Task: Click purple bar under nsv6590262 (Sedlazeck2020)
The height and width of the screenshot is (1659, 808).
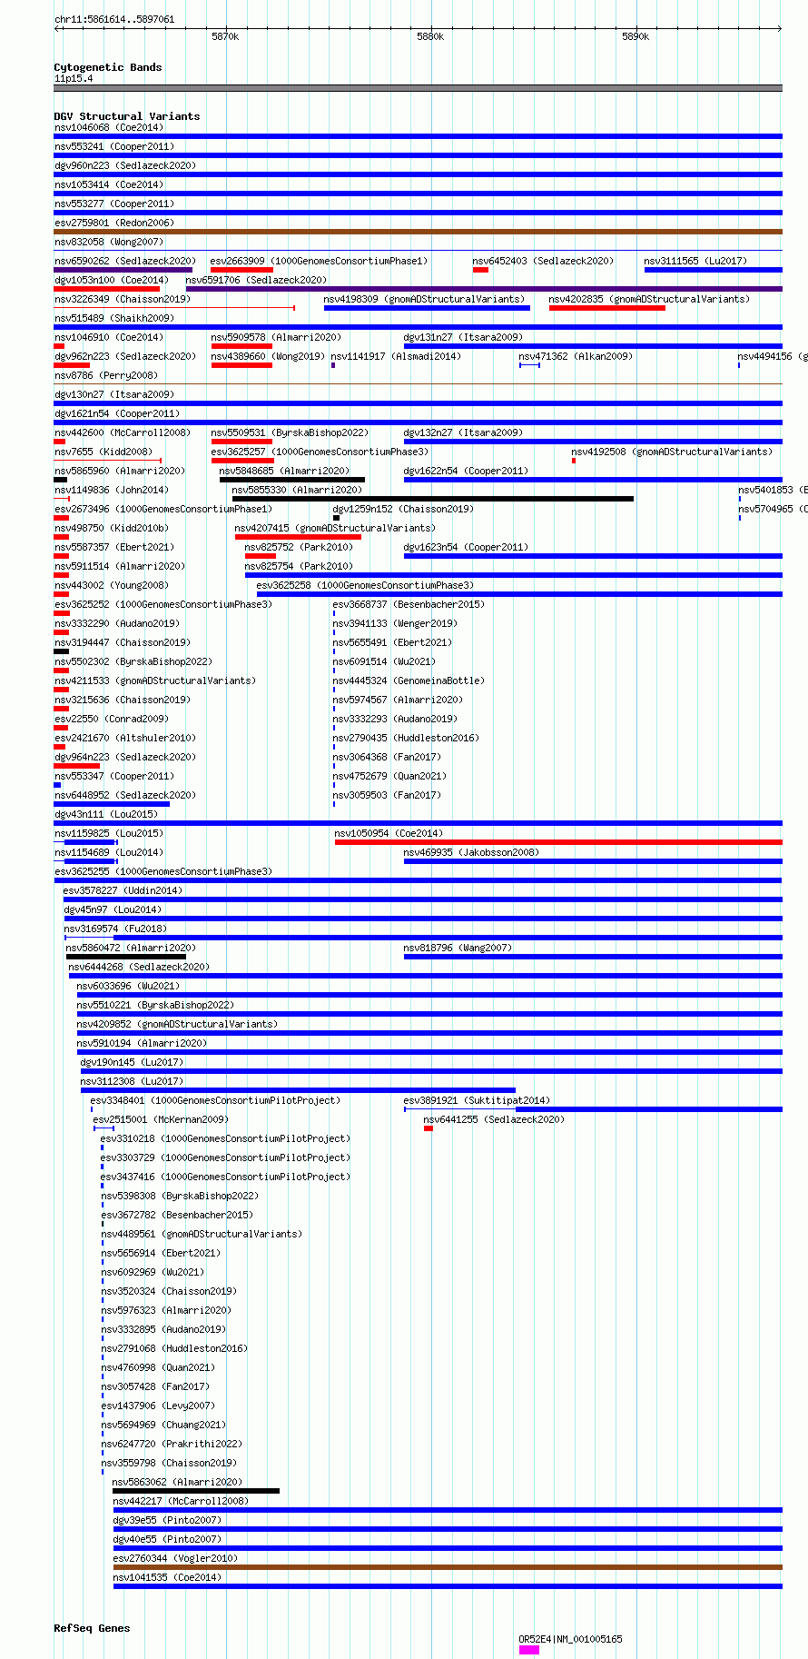Action: 123,270
